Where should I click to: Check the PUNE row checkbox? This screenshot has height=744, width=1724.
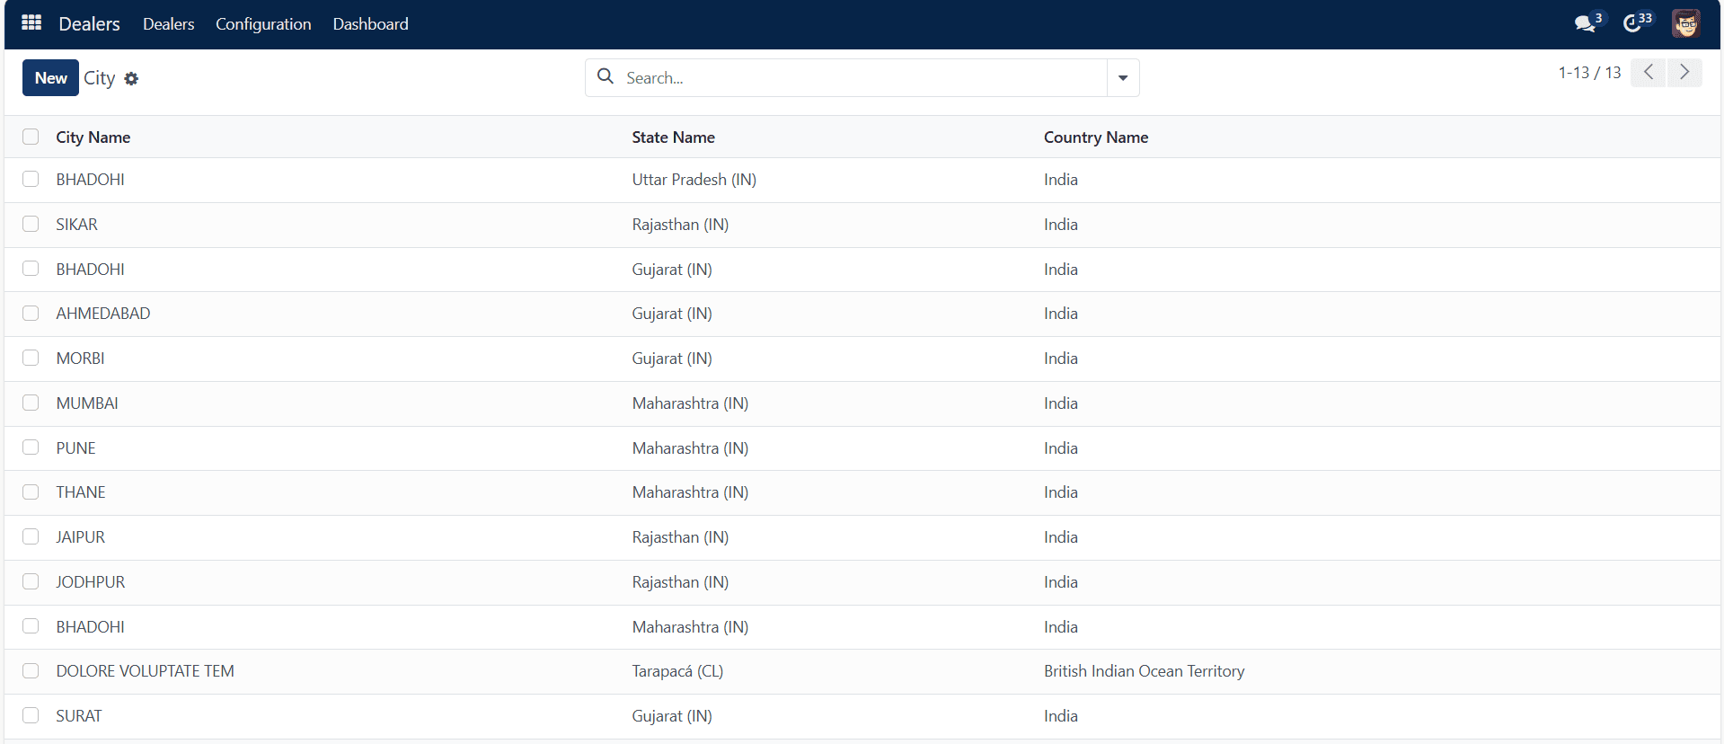(x=31, y=447)
